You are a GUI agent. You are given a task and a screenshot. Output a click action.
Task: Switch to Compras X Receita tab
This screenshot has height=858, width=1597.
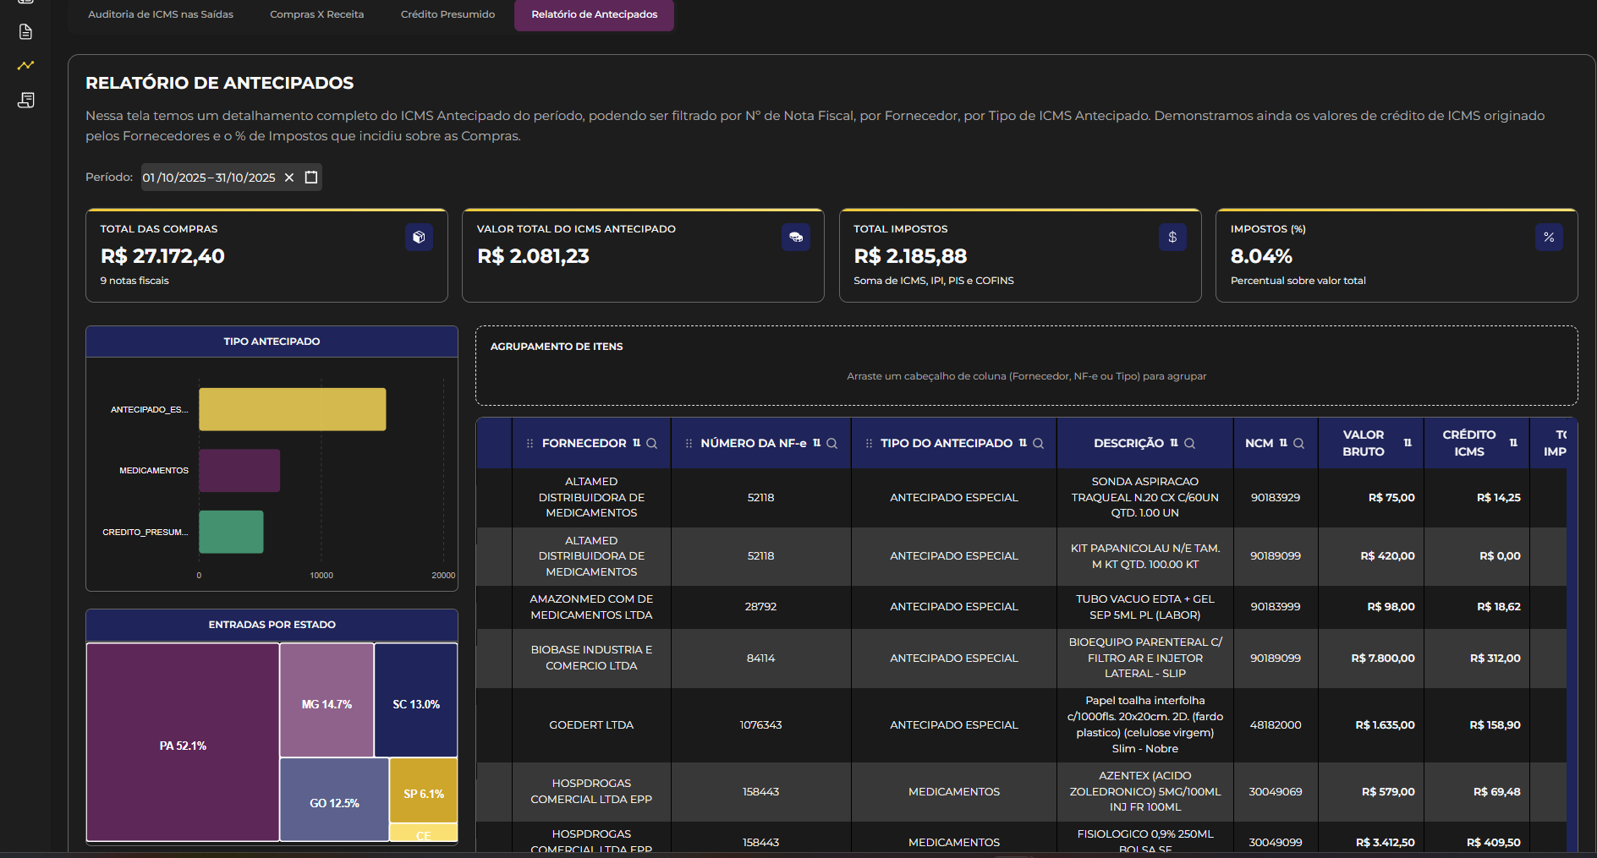click(x=316, y=14)
